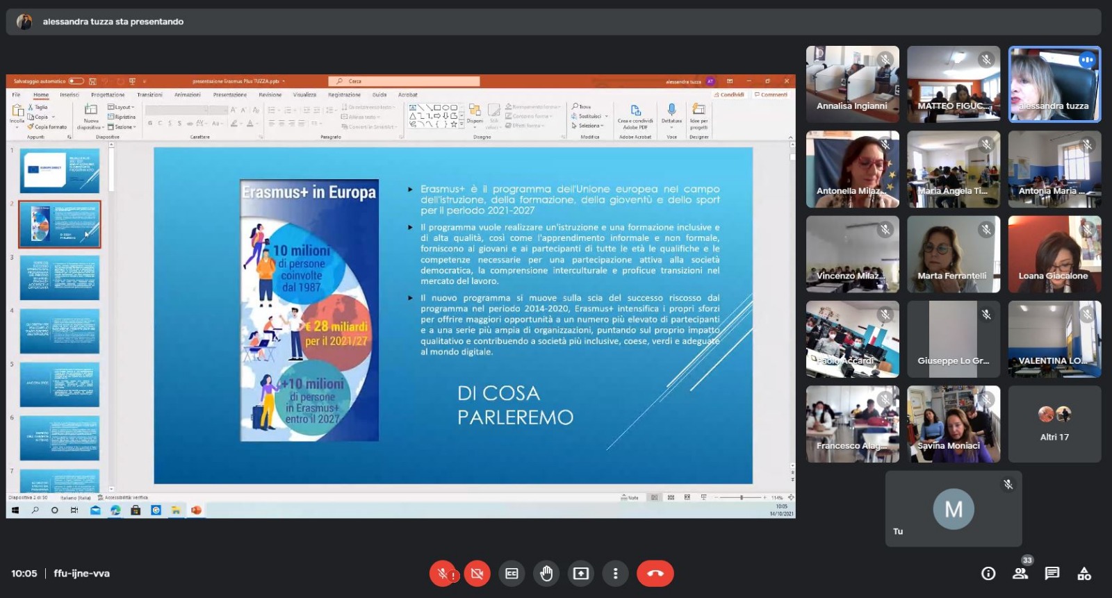
Task: Click fit slide to window icon
Action: pos(791,497)
